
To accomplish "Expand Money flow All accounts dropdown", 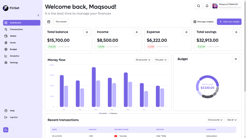I will tap(143, 60).
